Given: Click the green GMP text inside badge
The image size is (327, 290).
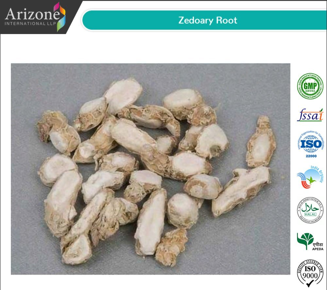Looking at the screenshot, I should [310, 86].
